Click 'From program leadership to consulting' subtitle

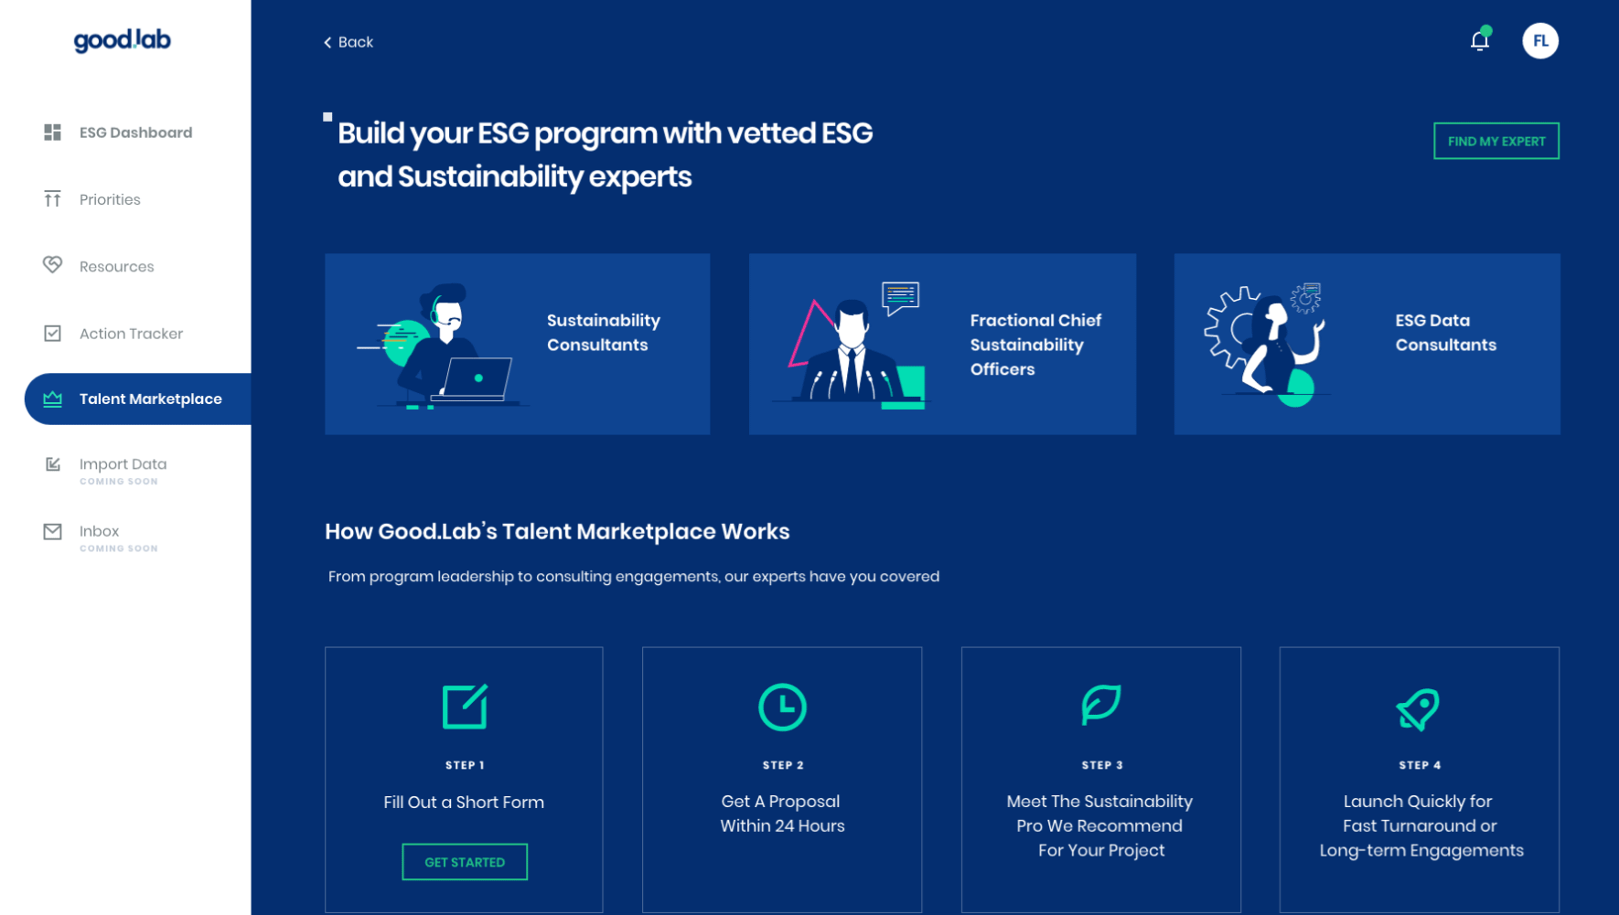point(634,577)
